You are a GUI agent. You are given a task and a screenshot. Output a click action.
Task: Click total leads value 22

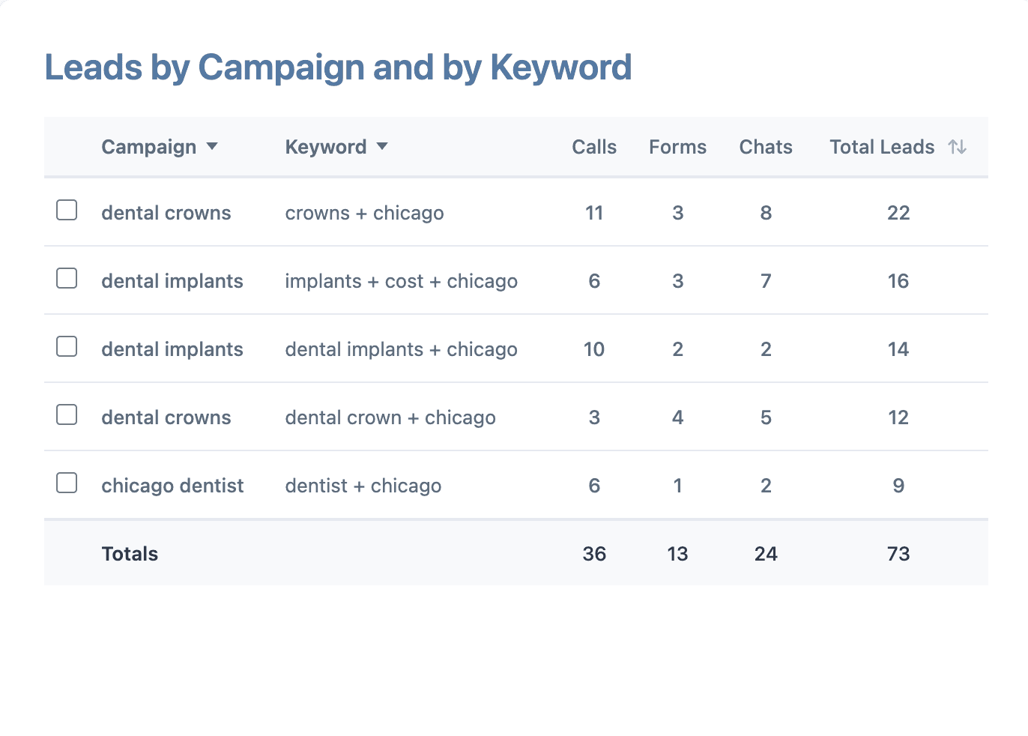pos(898,213)
